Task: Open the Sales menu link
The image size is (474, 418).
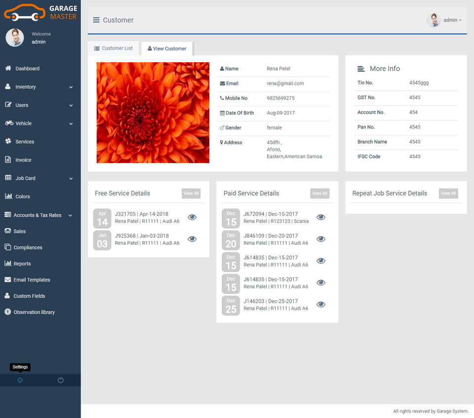Action: coord(20,231)
